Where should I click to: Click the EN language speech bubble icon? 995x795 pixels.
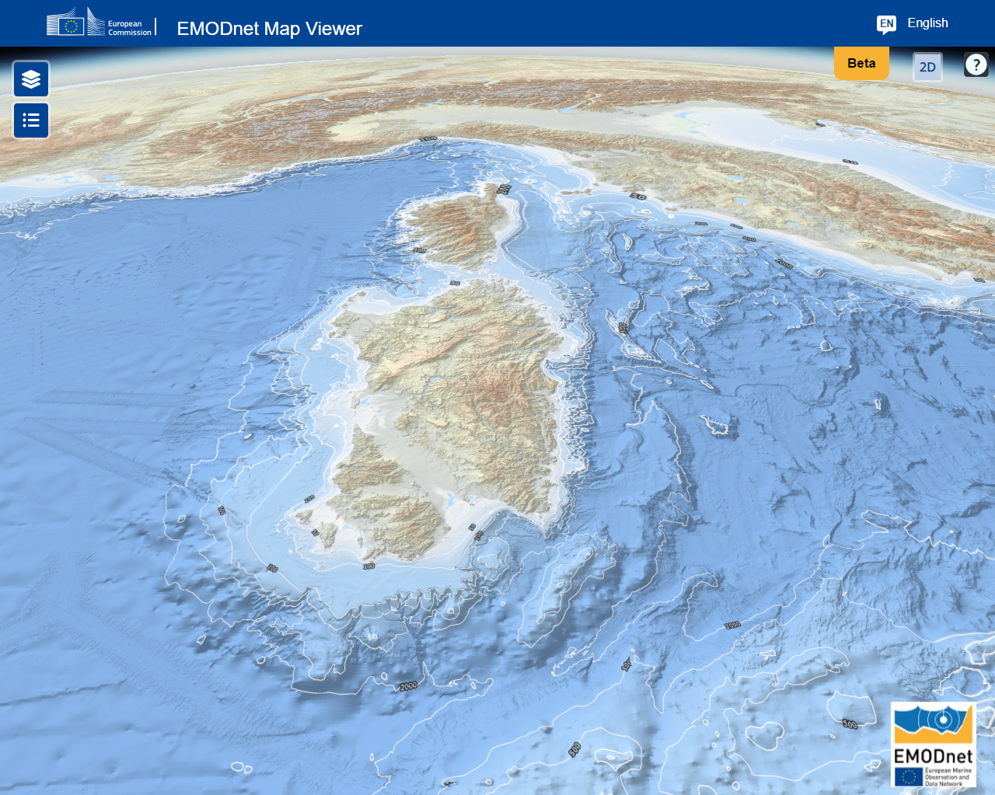pyautogui.click(x=886, y=24)
